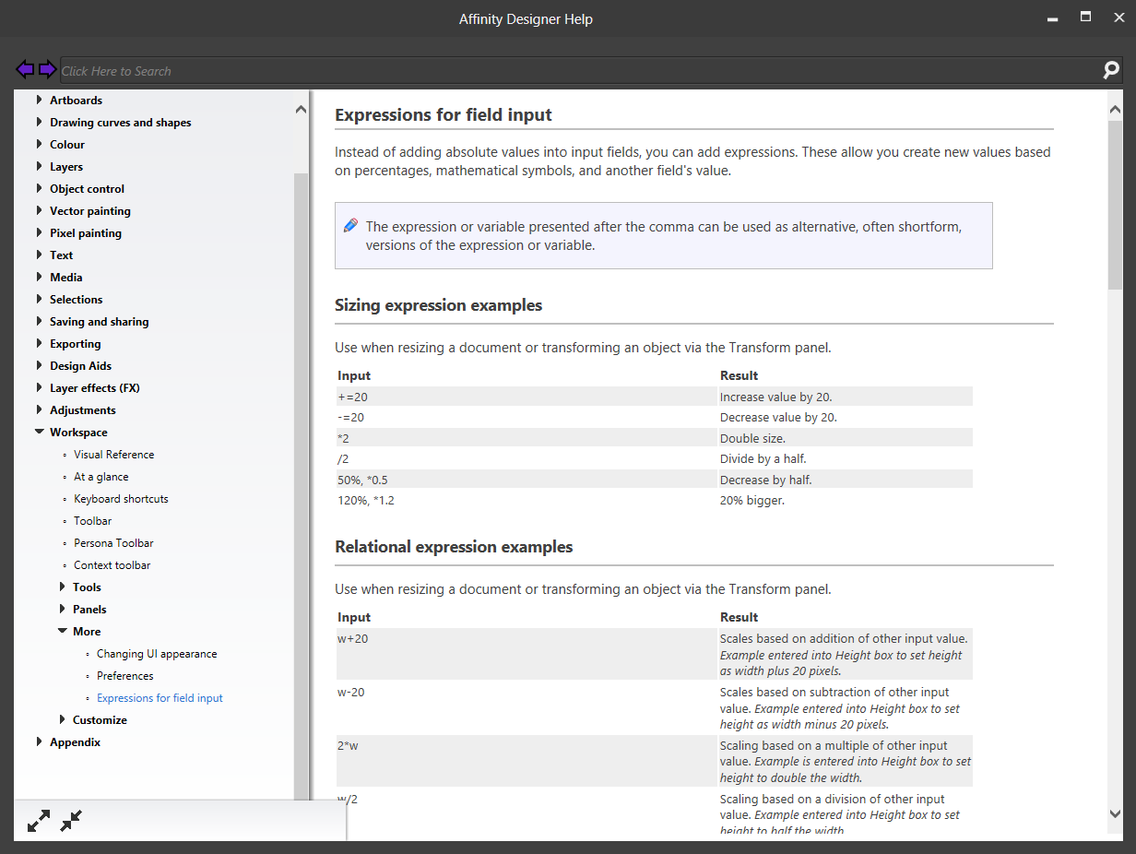
Task: Click the article pane scroll-up arrow
Action: [x=1115, y=109]
